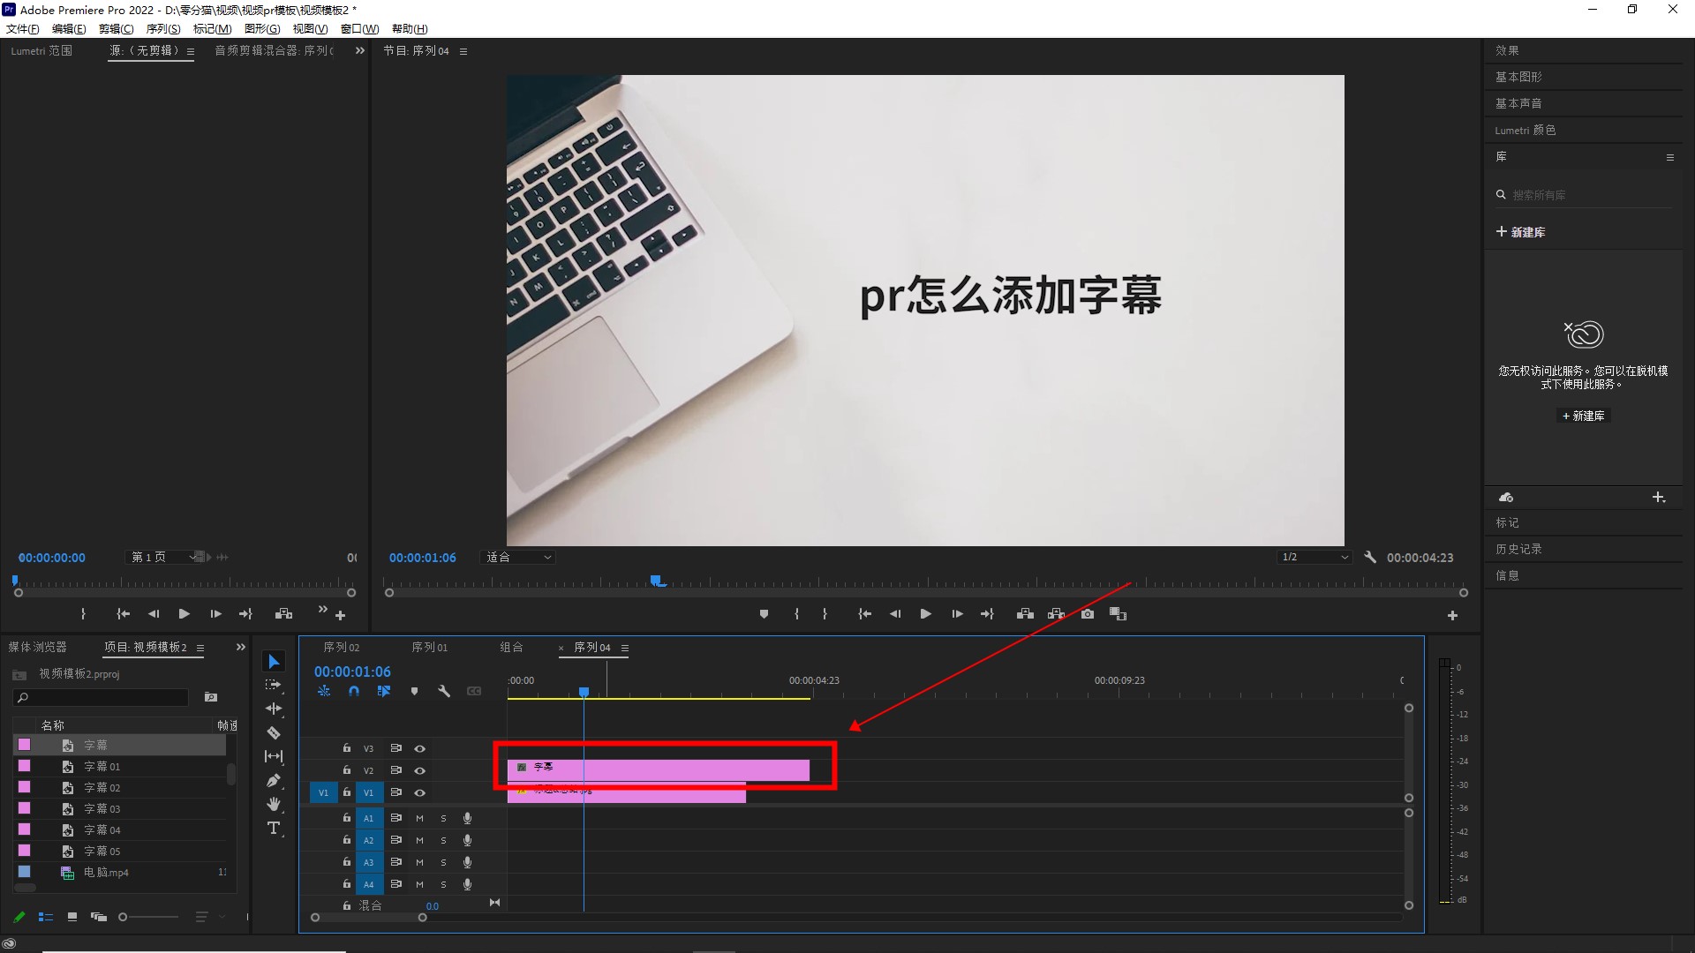Toggle V2 track output eye
The height and width of the screenshot is (953, 1695).
420,770
